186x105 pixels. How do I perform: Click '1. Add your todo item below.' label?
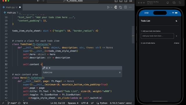pos(151,31)
